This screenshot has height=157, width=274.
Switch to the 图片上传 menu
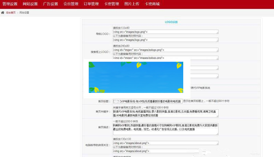click(x=132, y=4)
